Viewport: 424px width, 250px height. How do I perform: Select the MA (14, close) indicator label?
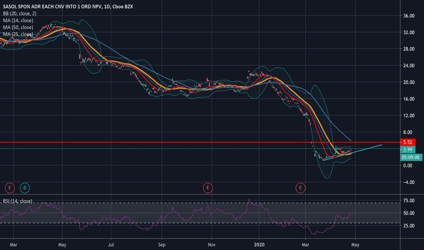(18, 20)
